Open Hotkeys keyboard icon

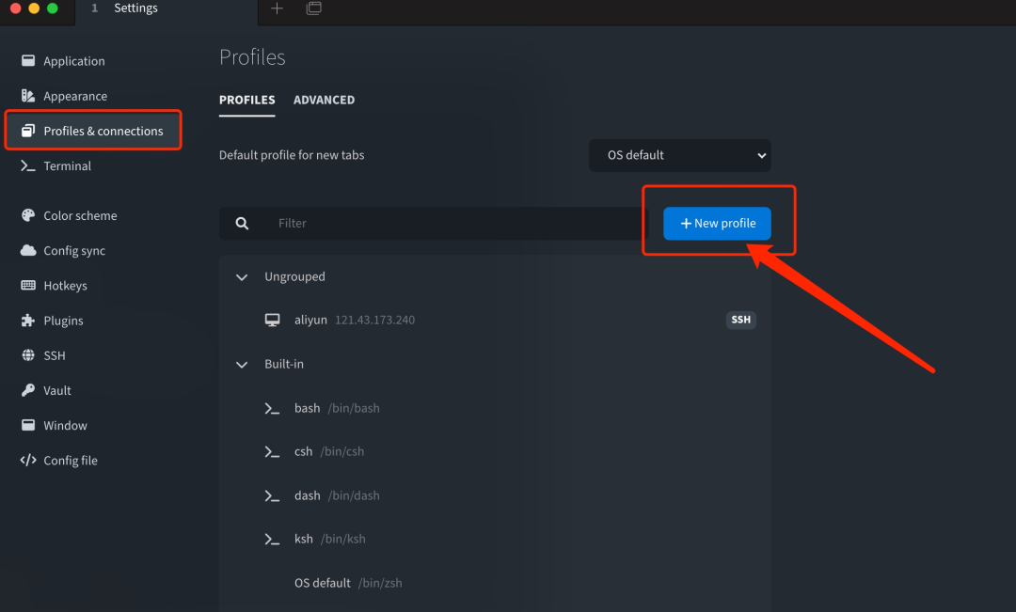(x=28, y=285)
